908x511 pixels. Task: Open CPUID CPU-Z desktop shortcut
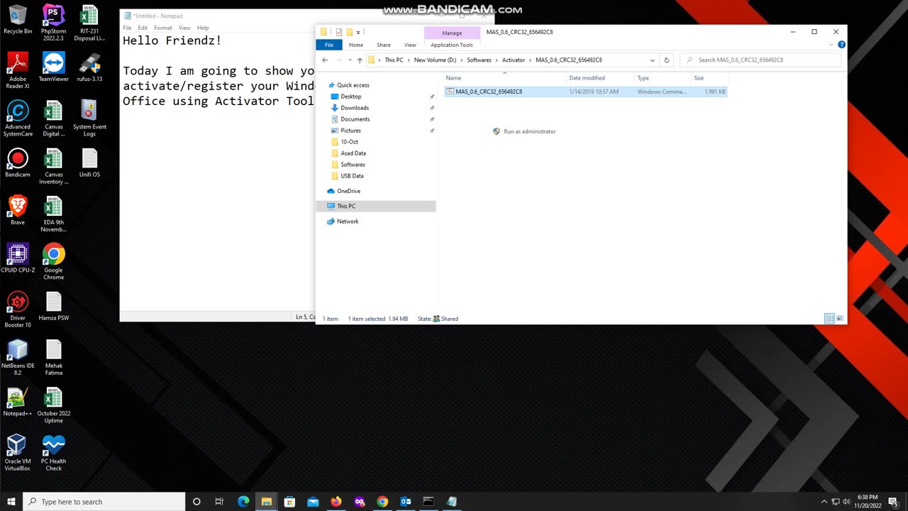(18, 258)
